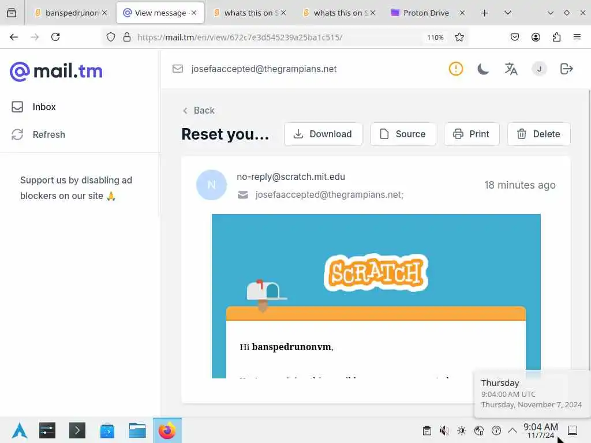Open the Firefox account icon
The width and height of the screenshot is (591, 443).
[x=536, y=37]
